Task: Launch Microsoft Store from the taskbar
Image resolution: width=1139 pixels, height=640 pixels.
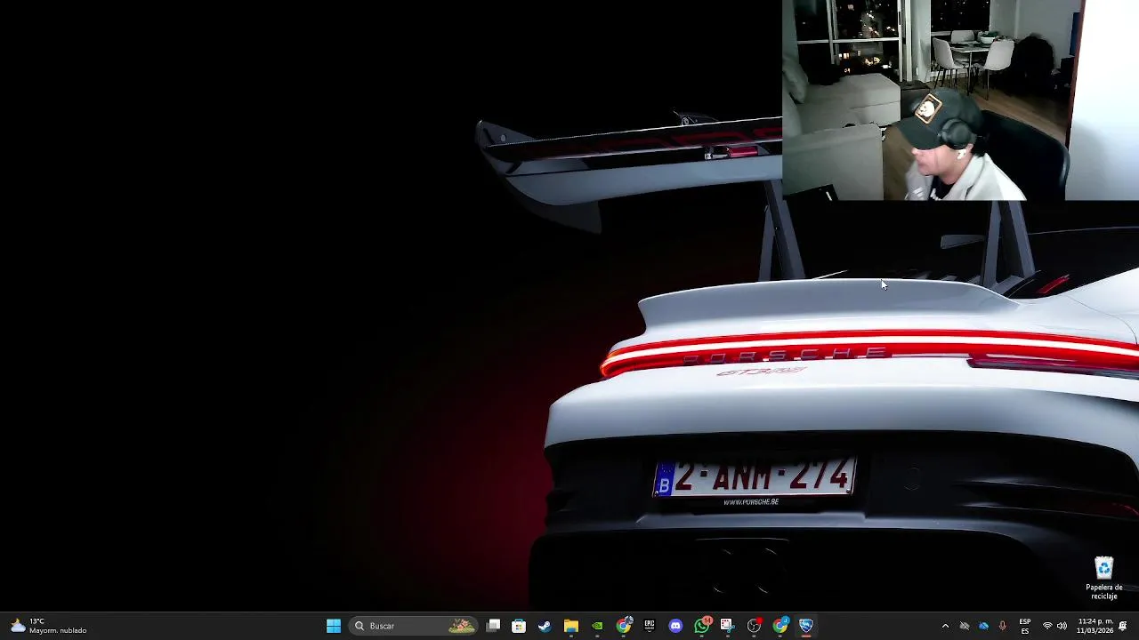Action: click(519, 626)
